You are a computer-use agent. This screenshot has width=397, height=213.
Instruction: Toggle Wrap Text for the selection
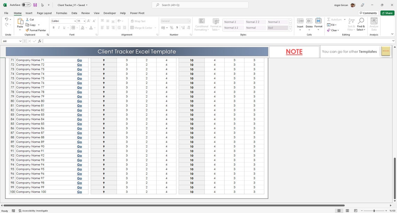click(x=138, y=21)
